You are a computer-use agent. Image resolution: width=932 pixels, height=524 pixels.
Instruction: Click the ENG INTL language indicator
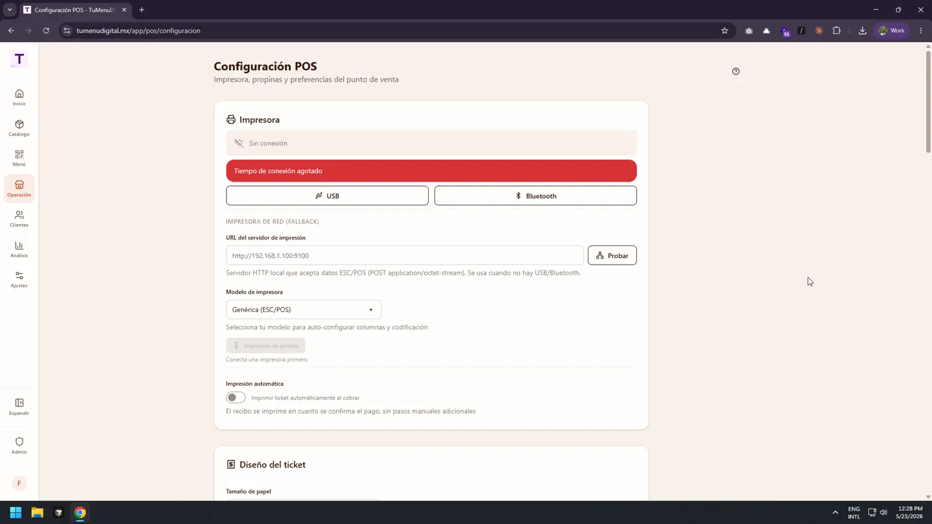point(854,512)
